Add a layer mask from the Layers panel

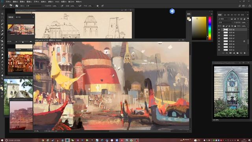[x=230, y=53]
